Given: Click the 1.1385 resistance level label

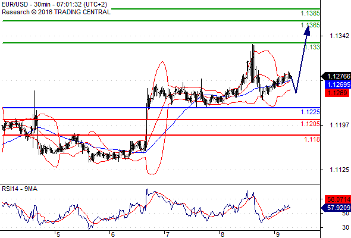Looking at the screenshot, I should pyautogui.click(x=310, y=14).
